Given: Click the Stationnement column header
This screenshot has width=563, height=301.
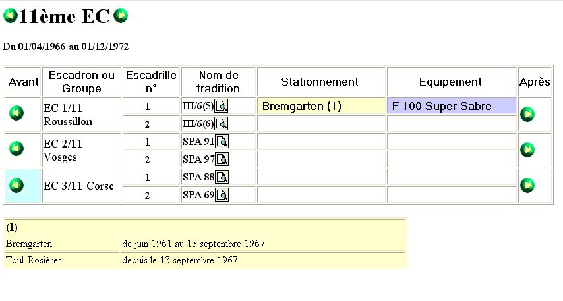Looking at the screenshot, I should (320, 82).
